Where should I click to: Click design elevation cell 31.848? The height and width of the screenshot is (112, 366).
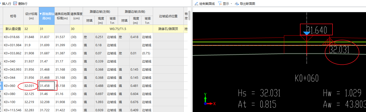coord(31,37)
